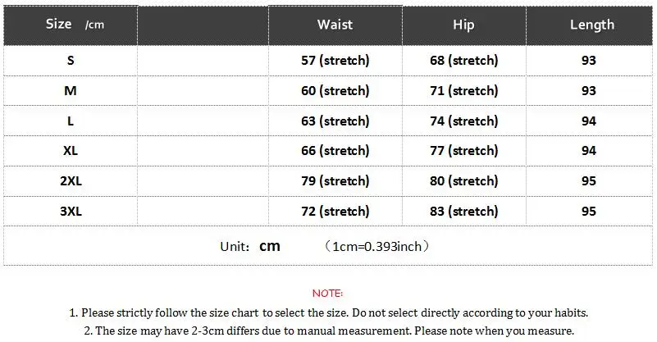Viewport: 657px width, 342px height.
Task: Click the length value 93 in S row
Action: click(589, 61)
